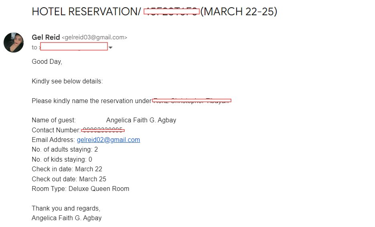
Task: Click the "Contact Number:" label
Action: tap(56, 130)
